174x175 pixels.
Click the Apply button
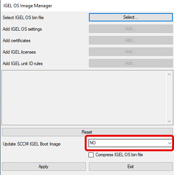pyautogui.click(x=44, y=167)
